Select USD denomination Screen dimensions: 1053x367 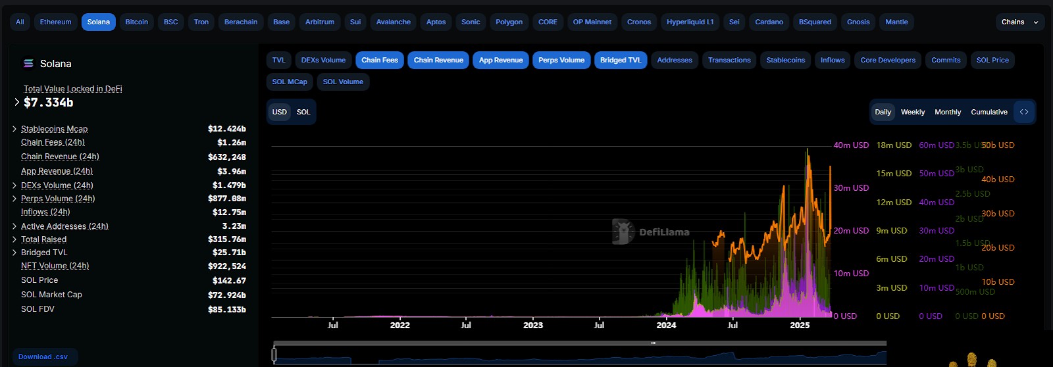280,112
